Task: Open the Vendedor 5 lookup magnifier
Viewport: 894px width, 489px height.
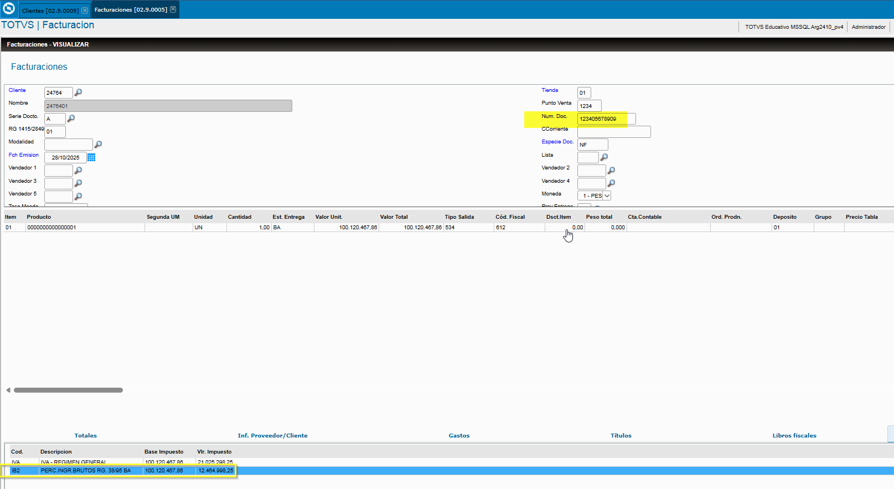Action: (x=78, y=197)
